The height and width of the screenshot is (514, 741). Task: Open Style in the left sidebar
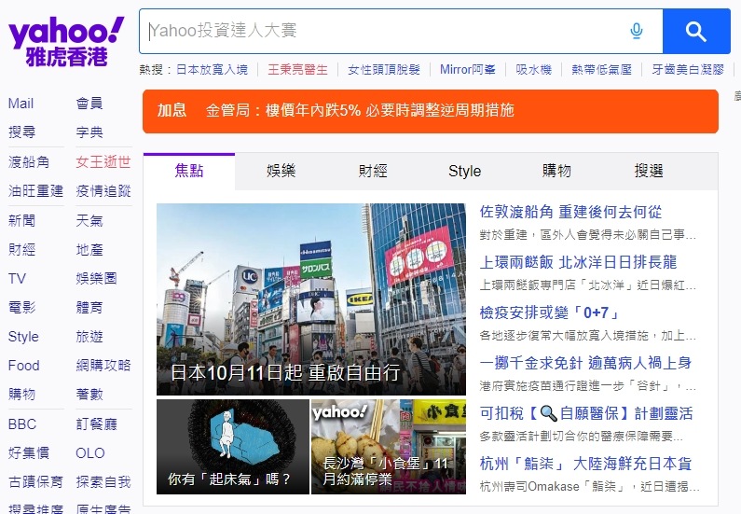coord(23,337)
